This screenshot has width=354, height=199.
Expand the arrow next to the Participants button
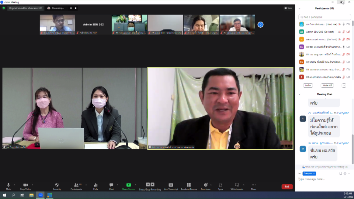click(86, 185)
